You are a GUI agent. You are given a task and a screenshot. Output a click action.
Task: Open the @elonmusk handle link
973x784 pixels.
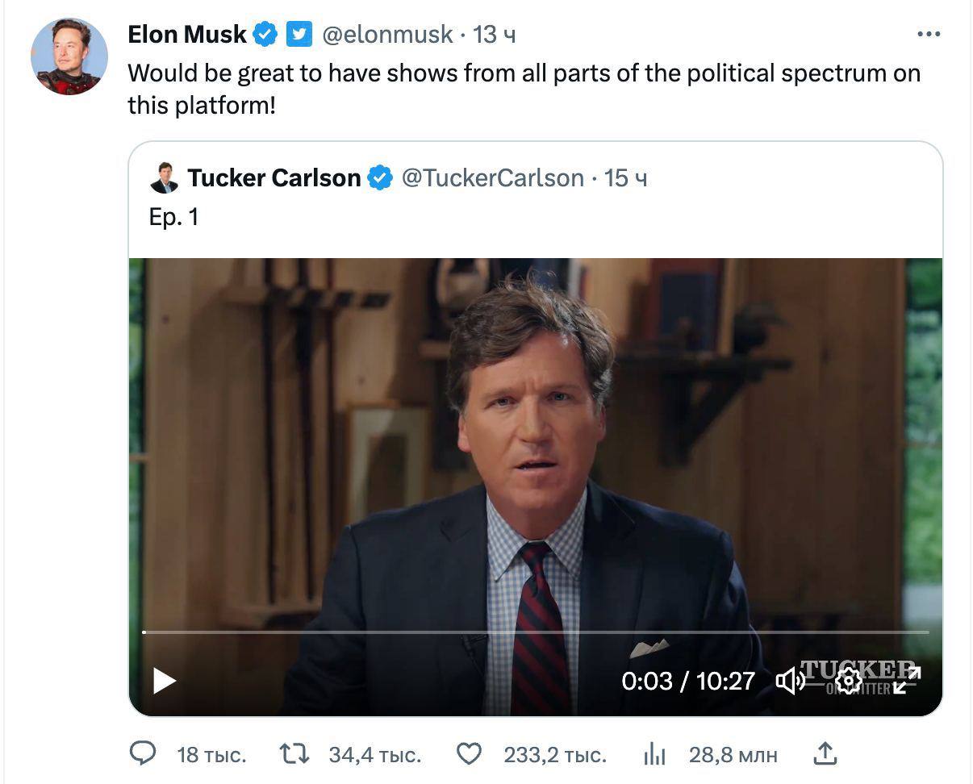[387, 34]
